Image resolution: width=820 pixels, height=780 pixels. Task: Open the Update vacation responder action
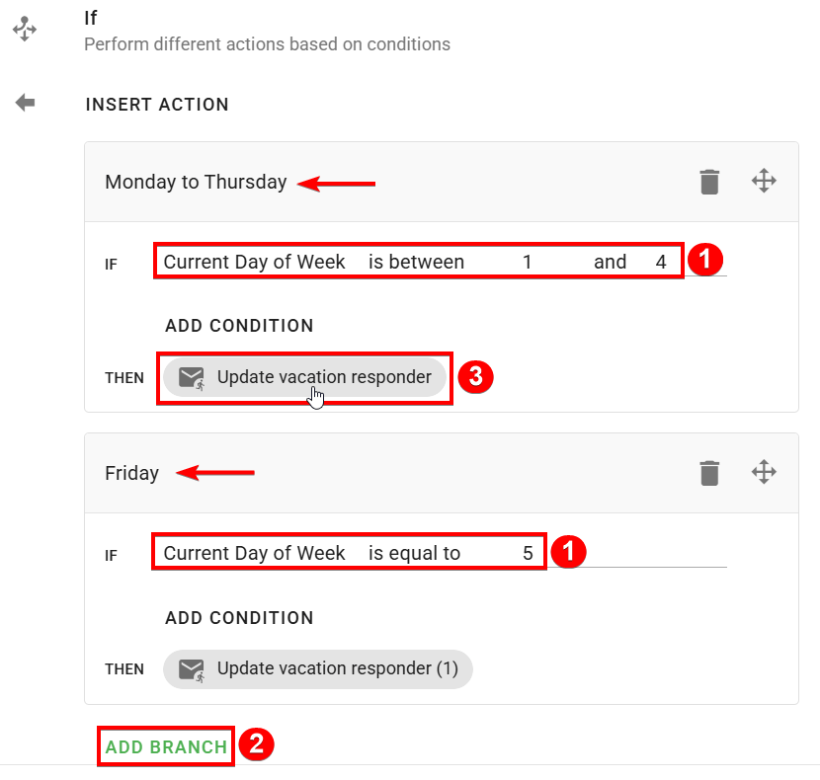coord(304,377)
